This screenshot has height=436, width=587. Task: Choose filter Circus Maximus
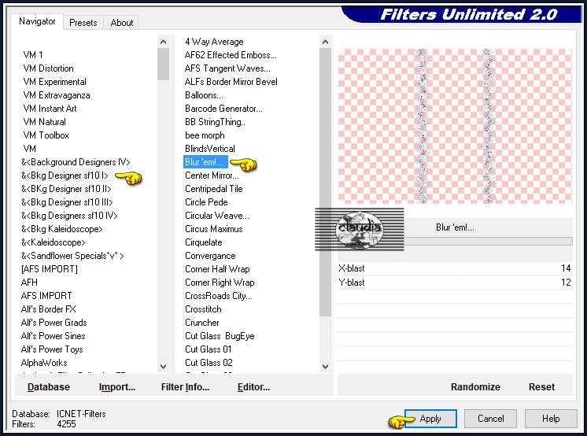pos(214,229)
